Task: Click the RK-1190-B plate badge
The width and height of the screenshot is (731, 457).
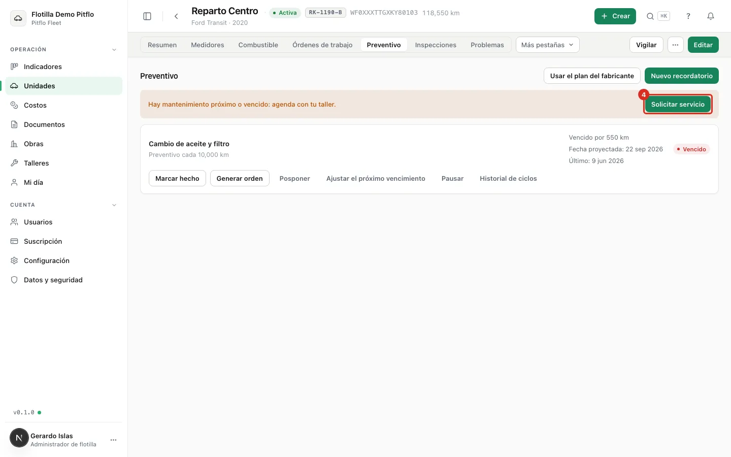Action: point(325,13)
